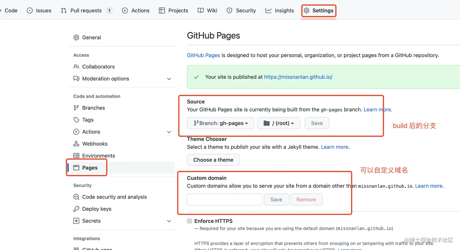Follow the GitHub Pages intro link
The width and height of the screenshot is (460, 250).
pos(203,55)
